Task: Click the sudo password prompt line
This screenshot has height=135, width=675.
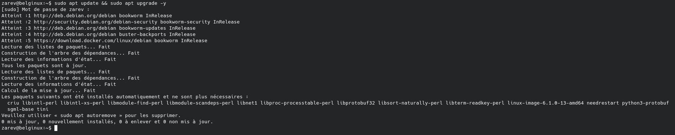Action: [x=45, y=10]
